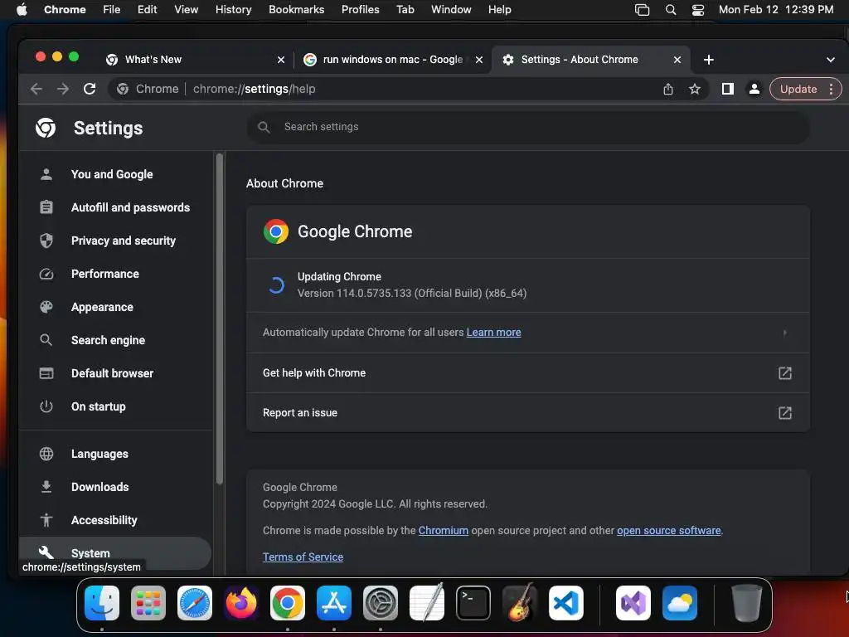Close the run windows on mac tab
The image size is (849, 637).
[x=478, y=60]
